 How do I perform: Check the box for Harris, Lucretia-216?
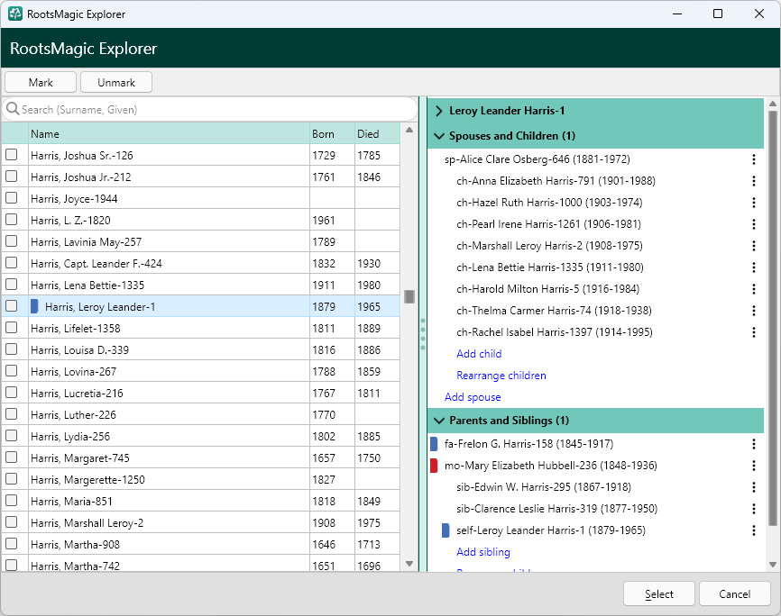click(x=12, y=393)
